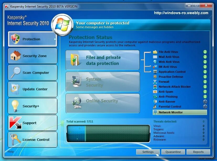Screen dimensions: 217x161
Task: Enable the disabled Parental Control status indicator
Action: [x=205, y=107]
